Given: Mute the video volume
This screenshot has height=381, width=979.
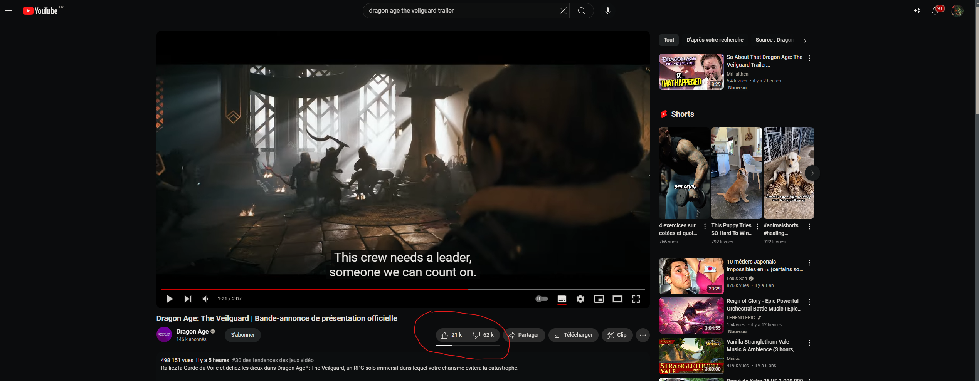Looking at the screenshot, I should (x=205, y=299).
